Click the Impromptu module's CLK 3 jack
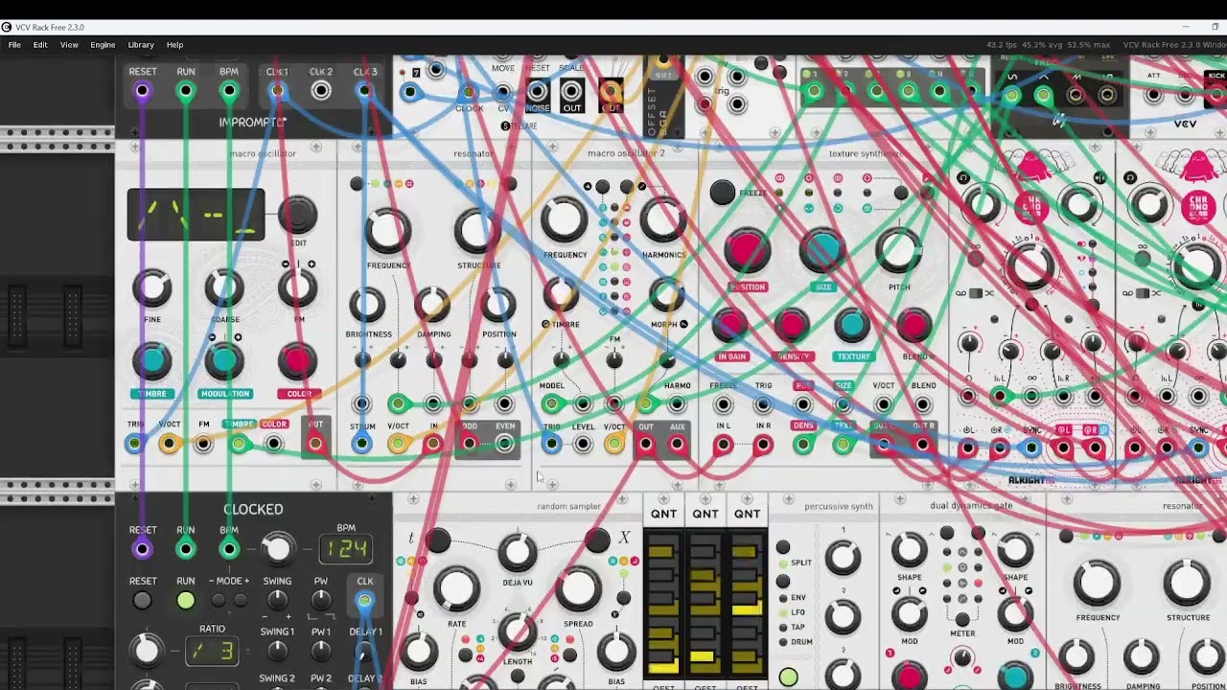This screenshot has width=1227, height=690. click(364, 91)
